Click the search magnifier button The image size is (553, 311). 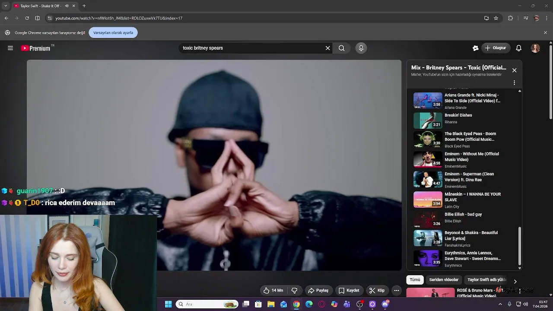pyautogui.click(x=341, y=48)
